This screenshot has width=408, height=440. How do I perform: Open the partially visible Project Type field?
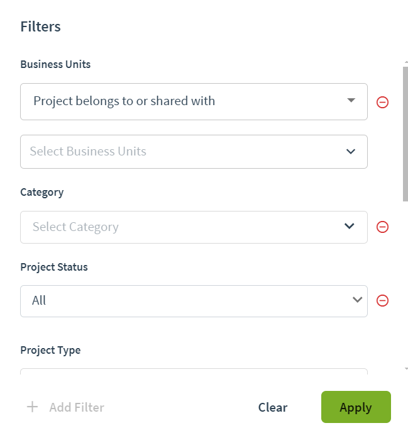[x=194, y=371]
